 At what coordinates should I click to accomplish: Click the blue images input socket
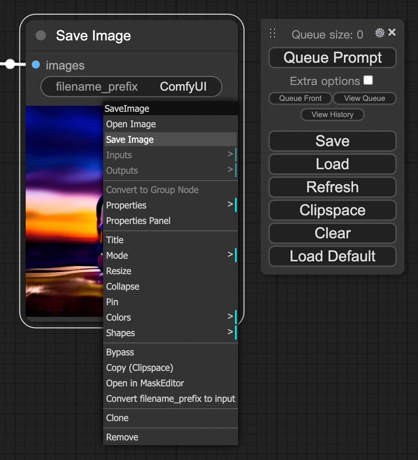click(x=36, y=65)
